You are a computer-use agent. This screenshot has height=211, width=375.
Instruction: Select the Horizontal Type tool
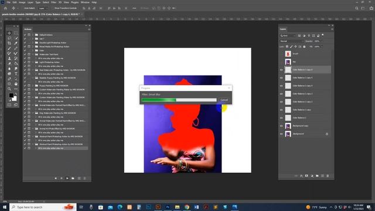16,74
